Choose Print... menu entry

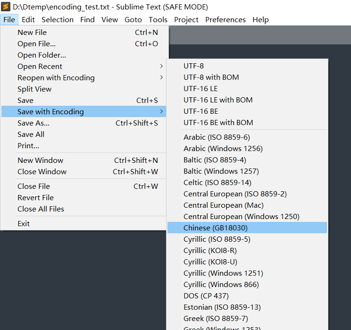[84, 145]
